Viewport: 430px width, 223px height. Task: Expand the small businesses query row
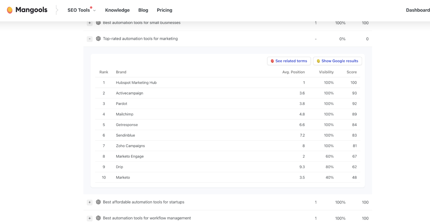(90, 23)
